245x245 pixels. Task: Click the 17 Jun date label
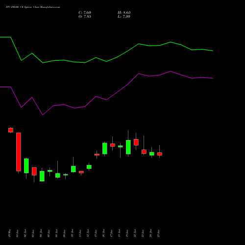click(x=112, y=233)
